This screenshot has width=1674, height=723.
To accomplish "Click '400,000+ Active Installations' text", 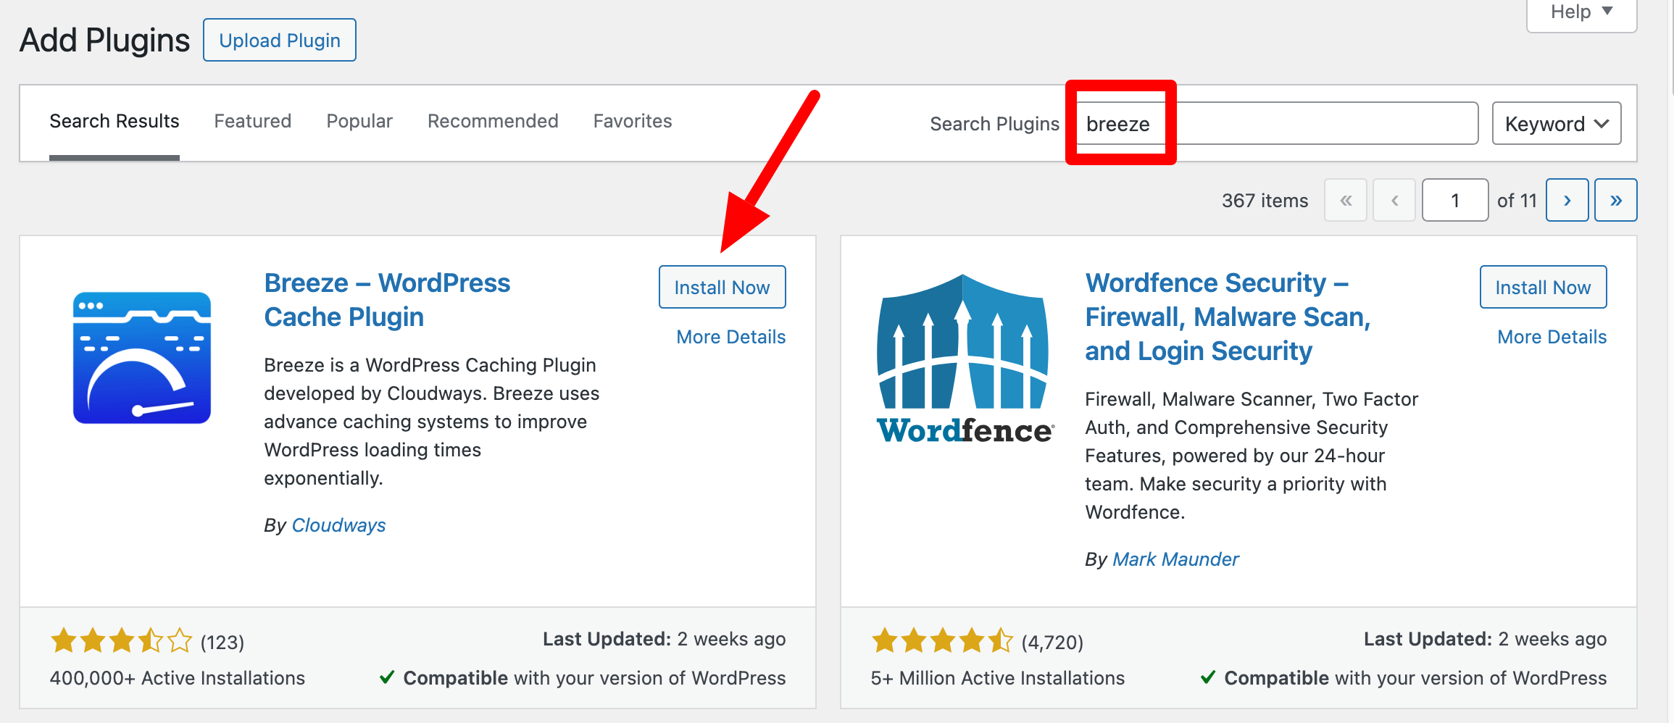I will [177, 678].
